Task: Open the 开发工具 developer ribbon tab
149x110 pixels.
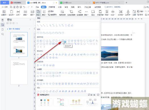Action: pyautogui.click(x=88, y=7)
